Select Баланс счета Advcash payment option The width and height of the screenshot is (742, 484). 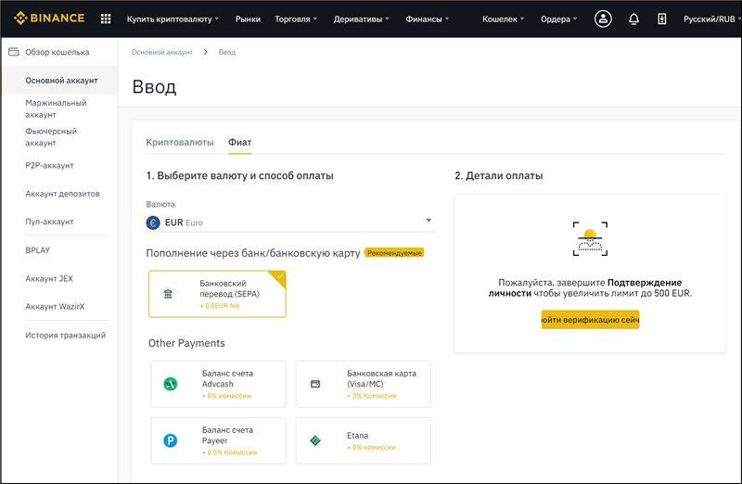[218, 384]
